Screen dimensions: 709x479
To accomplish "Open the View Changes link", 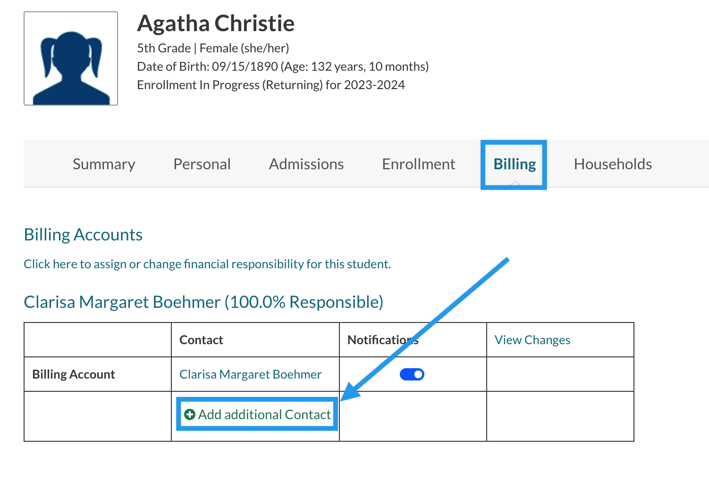I will [532, 340].
